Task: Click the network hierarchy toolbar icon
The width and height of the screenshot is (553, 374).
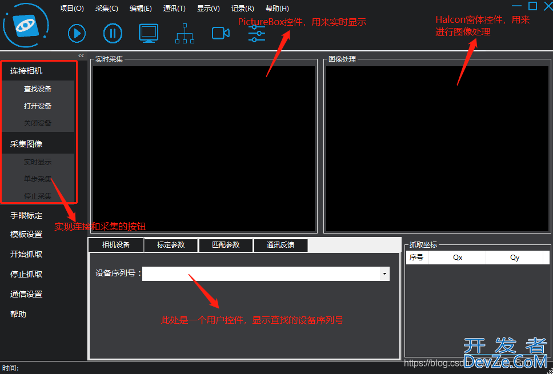Action: (185, 34)
